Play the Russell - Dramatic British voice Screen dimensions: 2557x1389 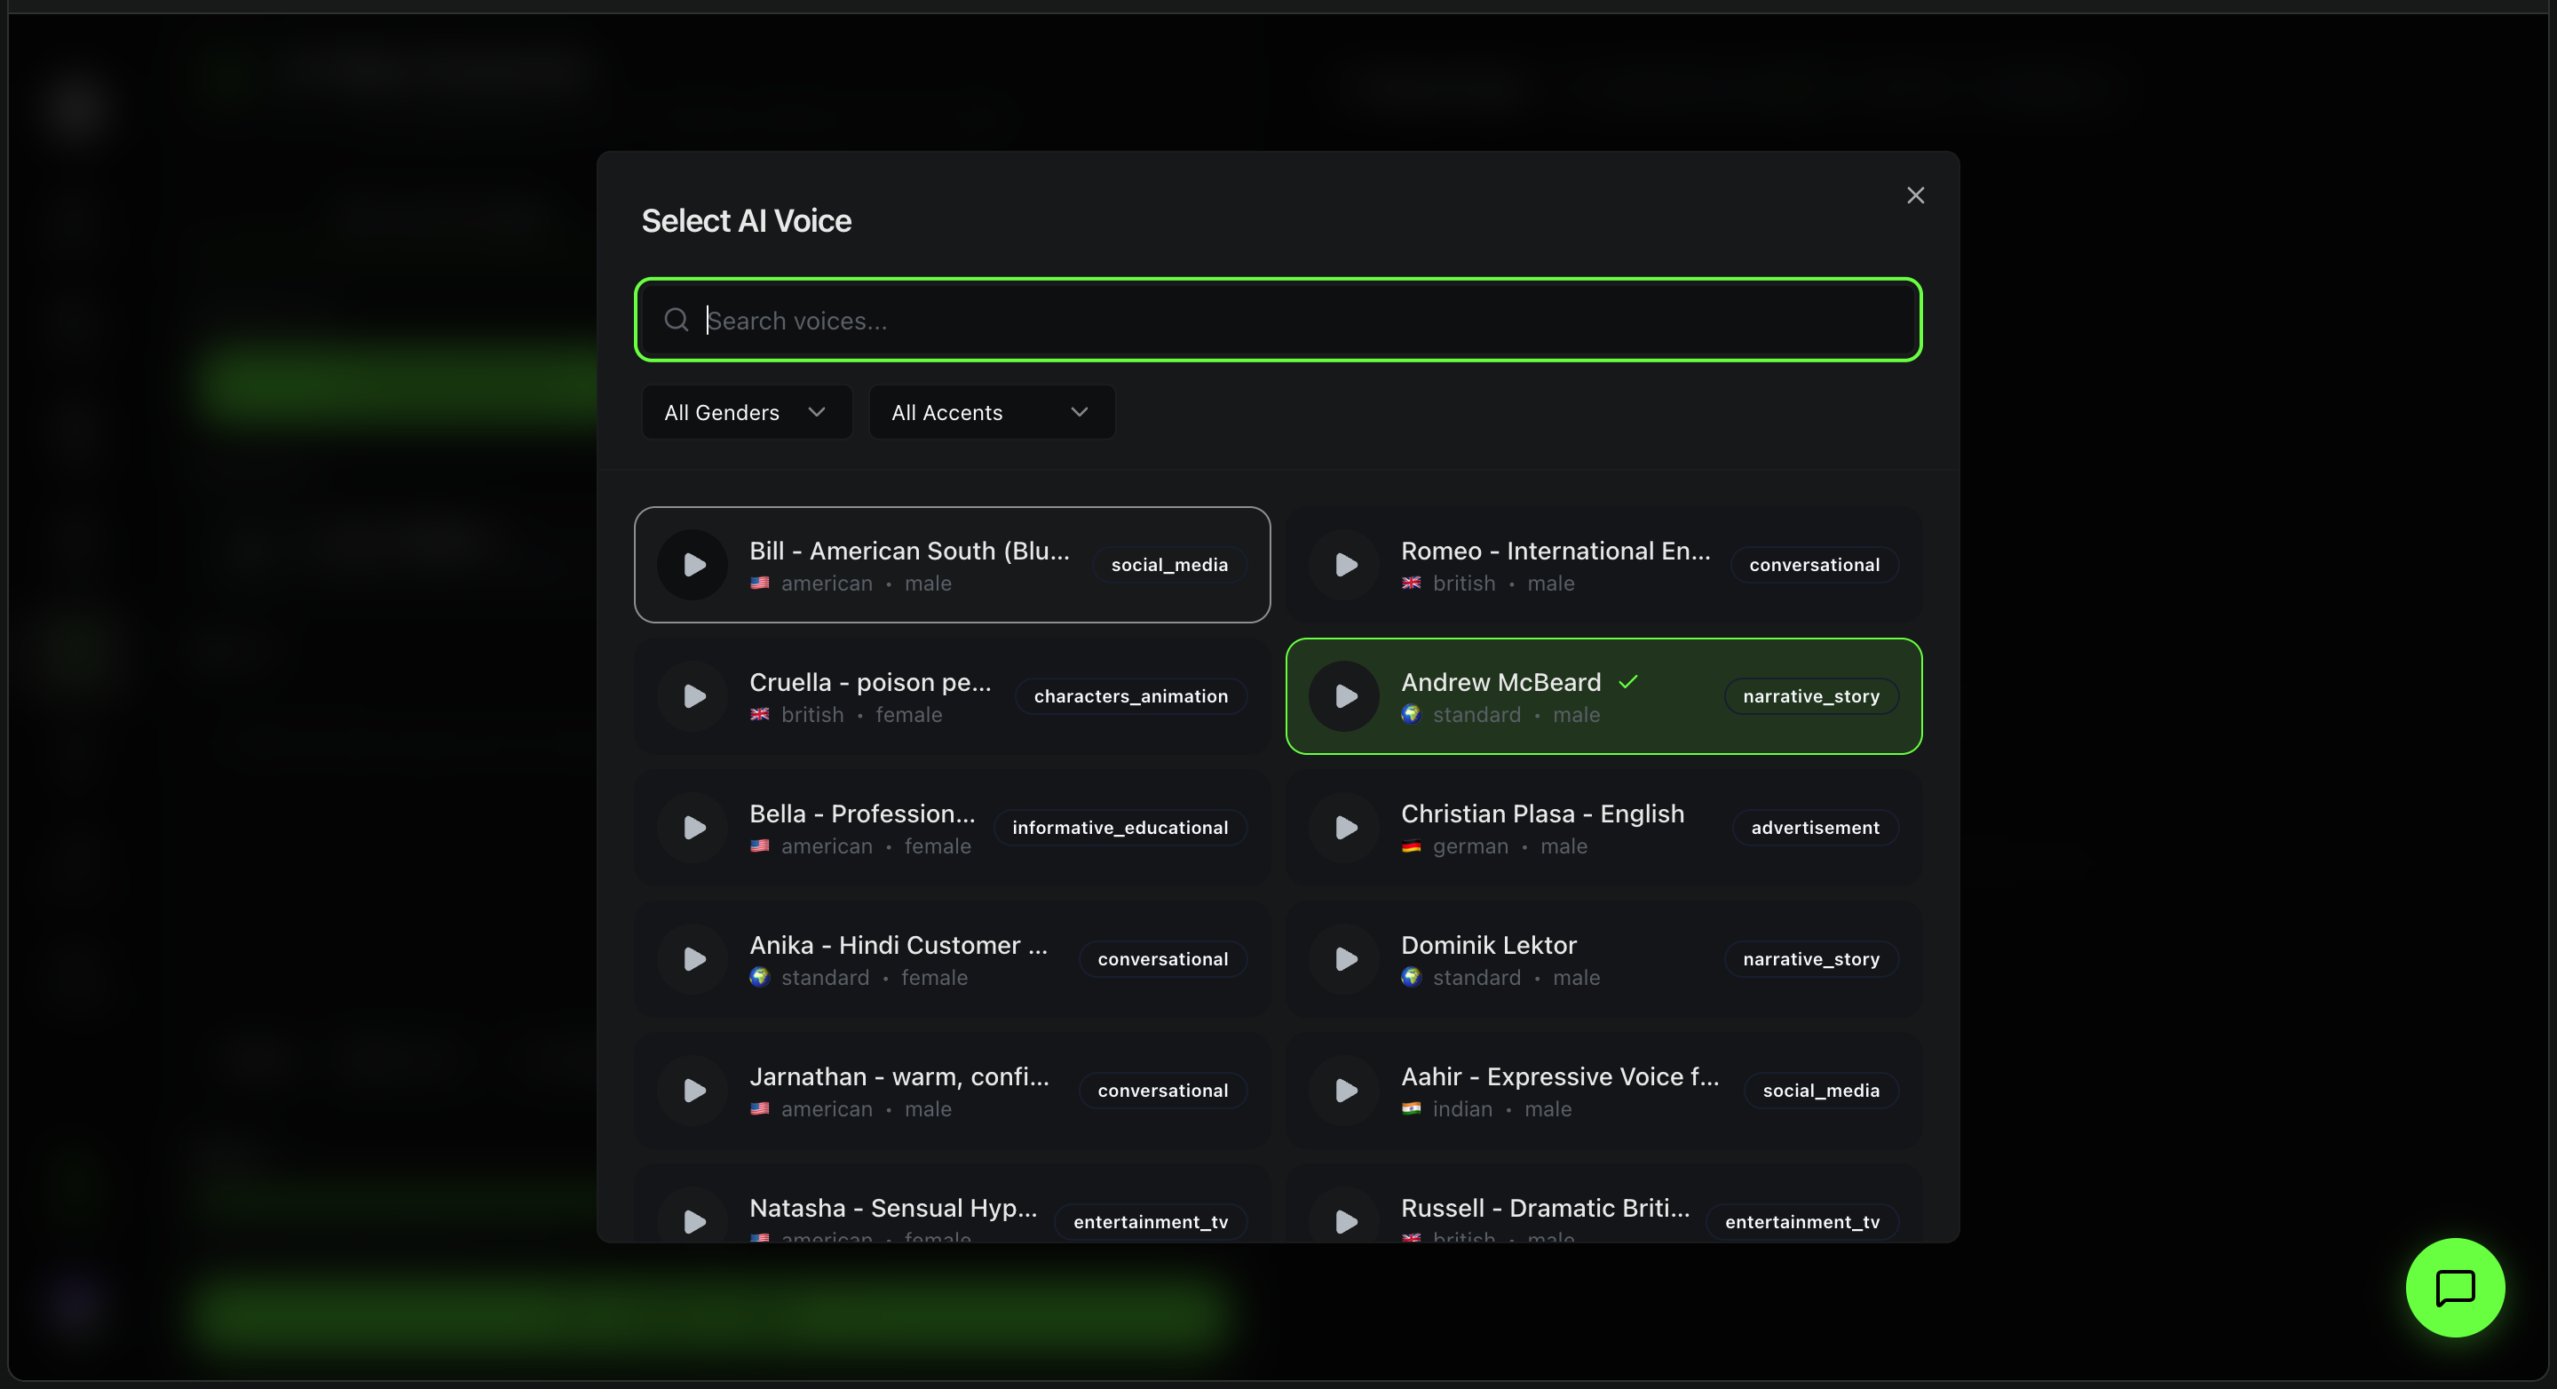pos(1344,1221)
